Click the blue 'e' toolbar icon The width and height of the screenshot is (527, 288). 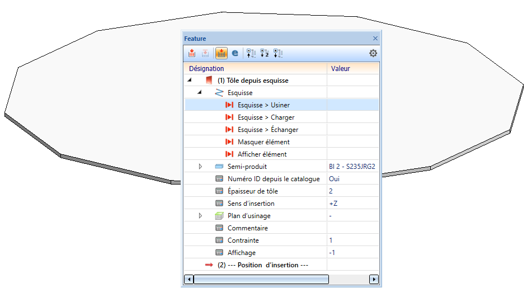[x=235, y=54]
